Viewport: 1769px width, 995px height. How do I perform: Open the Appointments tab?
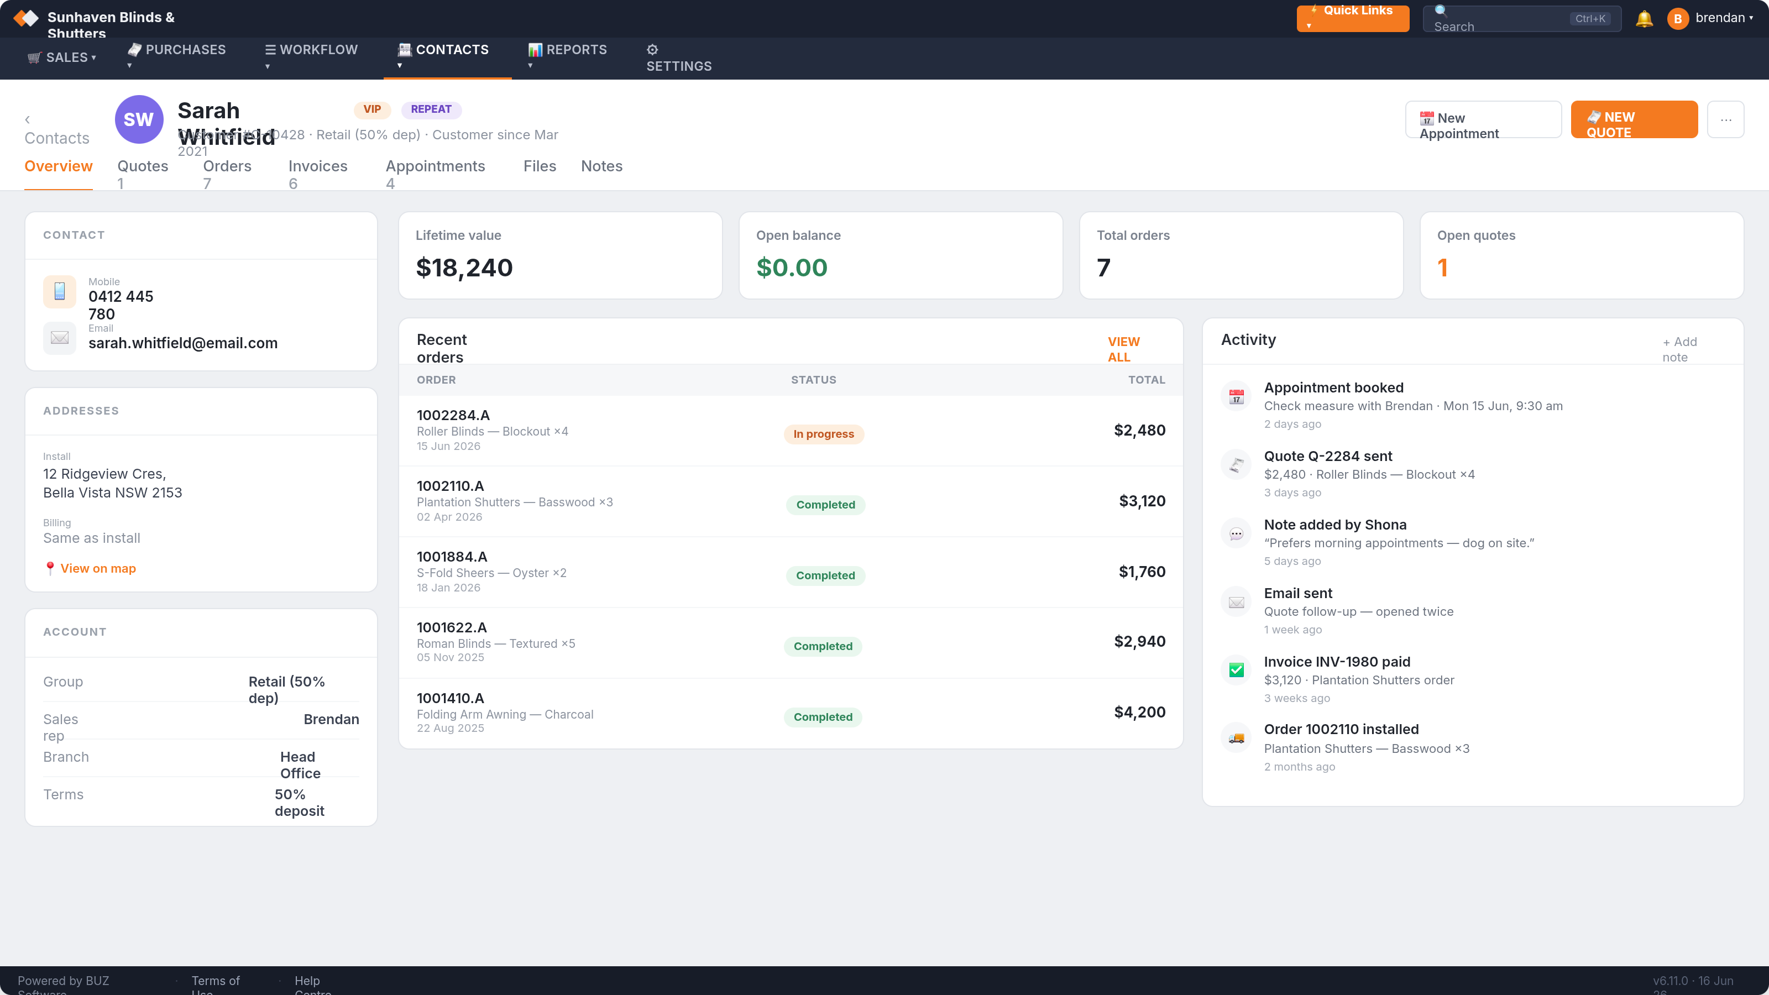click(436, 175)
